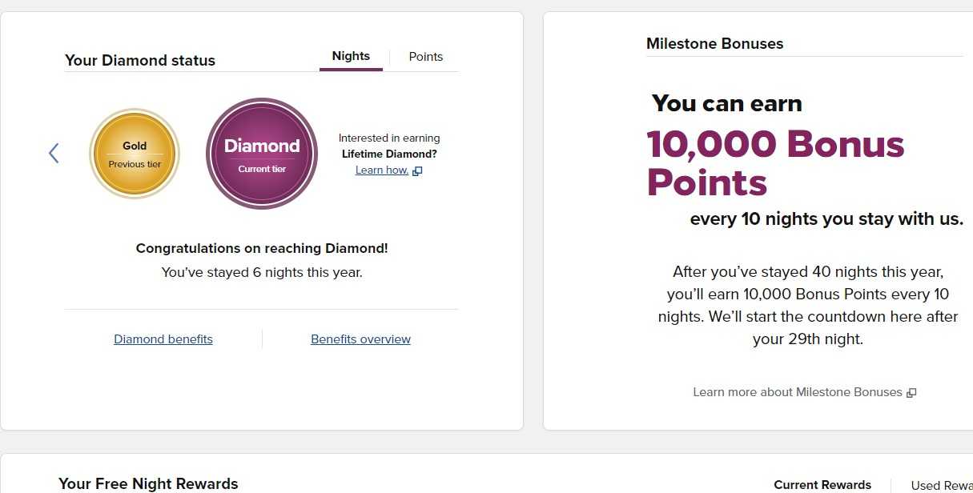Switch to the Points tab

tap(425, 57)
